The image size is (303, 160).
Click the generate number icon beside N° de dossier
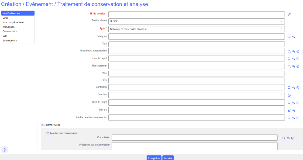click(x=289, y=14)
